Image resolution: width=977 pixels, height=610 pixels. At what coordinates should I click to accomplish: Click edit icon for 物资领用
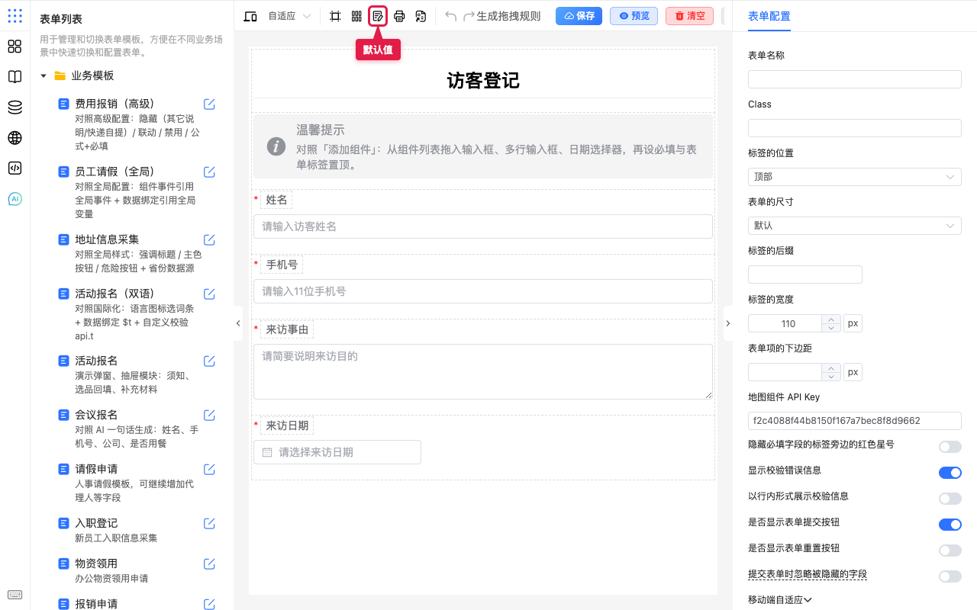point(209,563)
